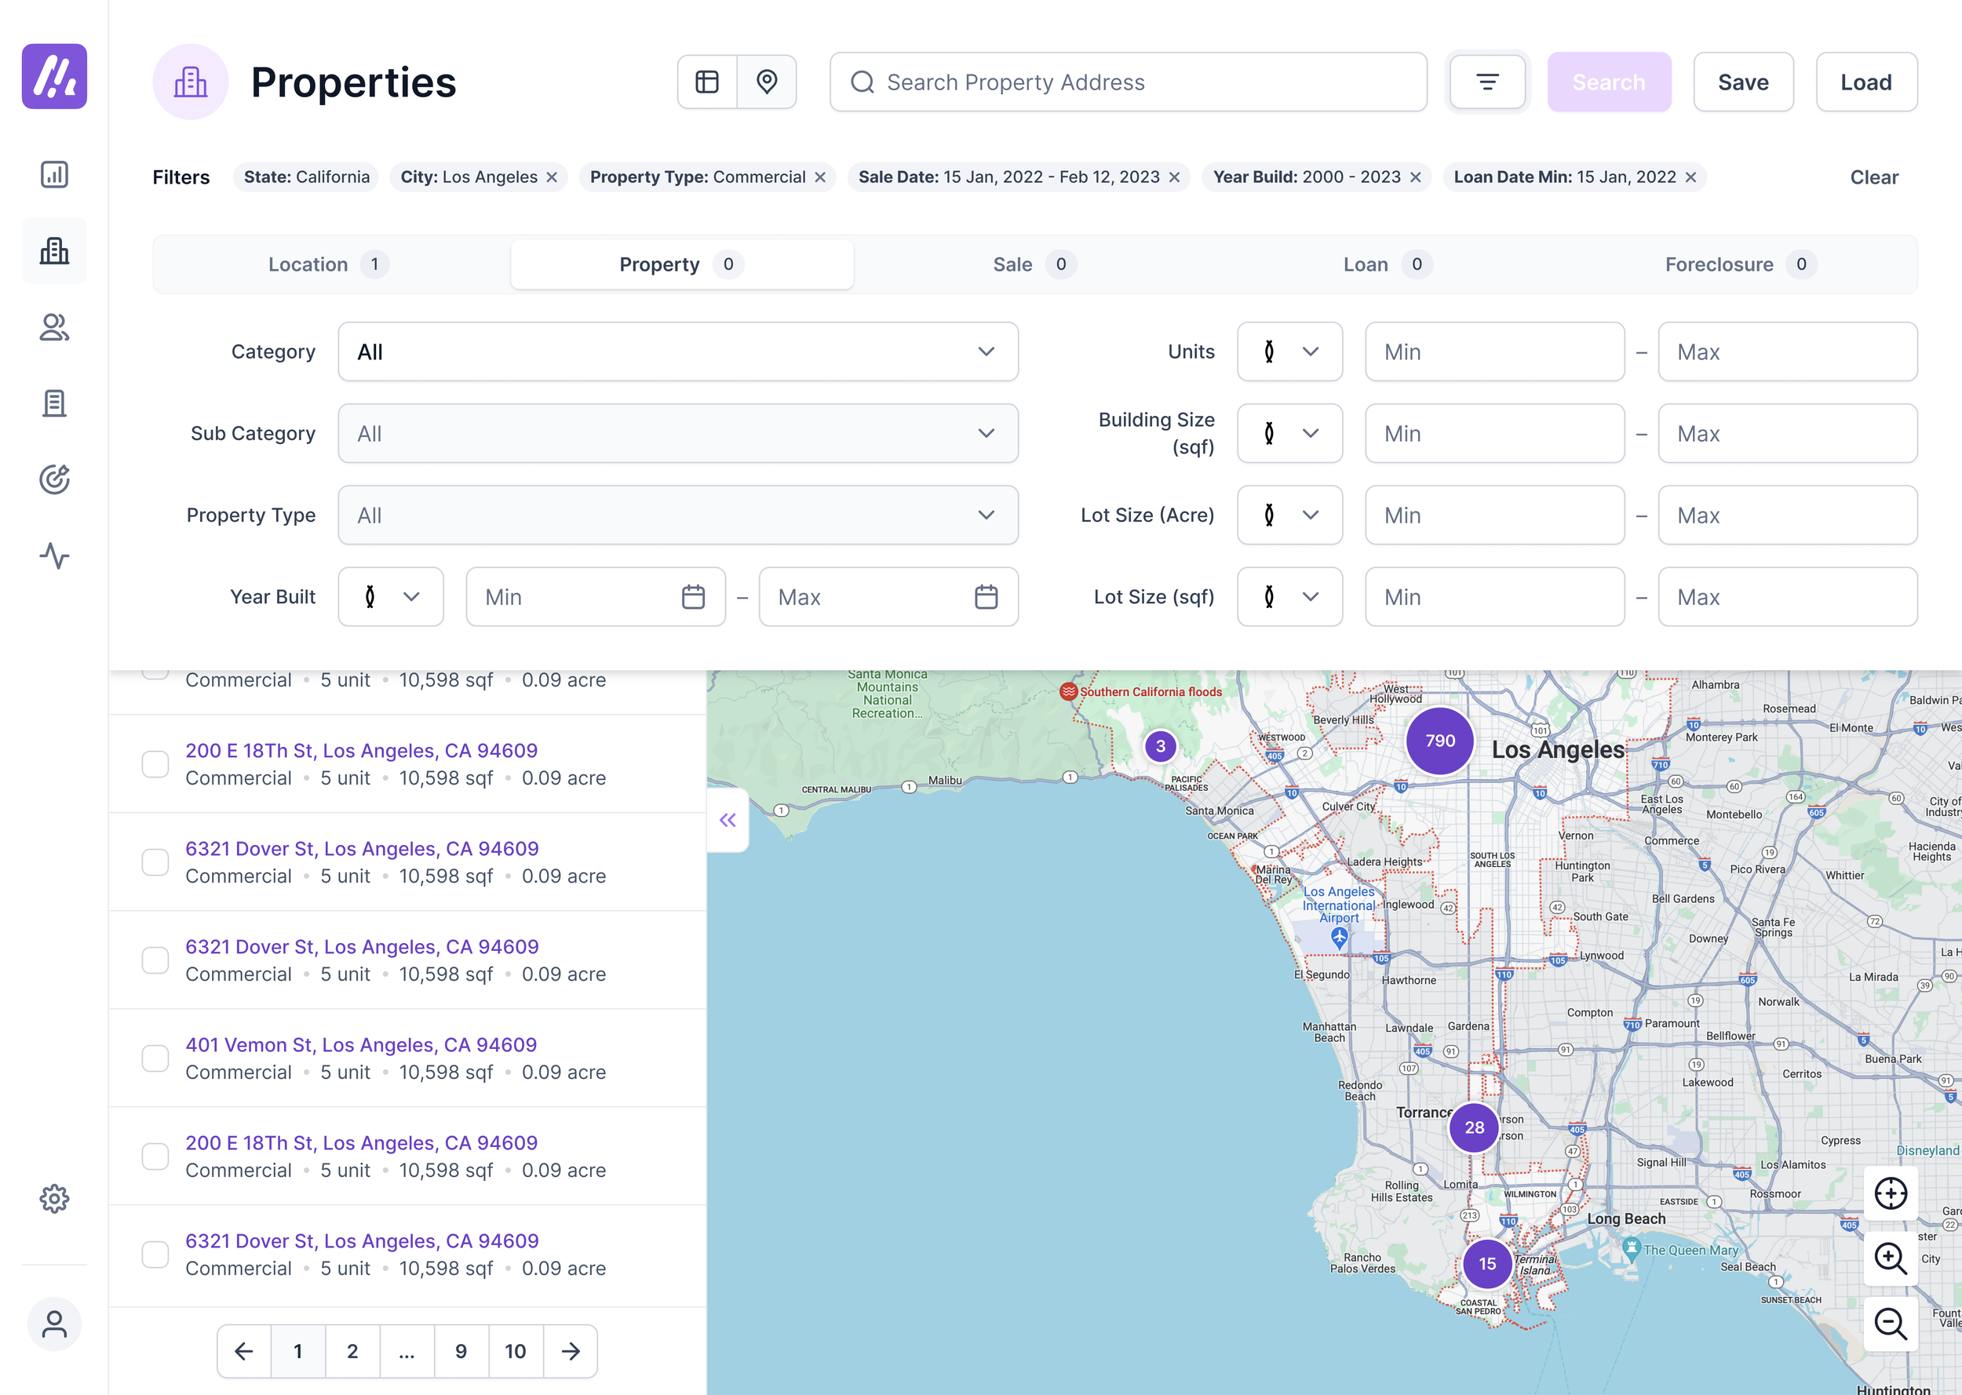Click the map zoom in icon
This screenshot has height=1395, width=1962.
pos(1890,1258)
